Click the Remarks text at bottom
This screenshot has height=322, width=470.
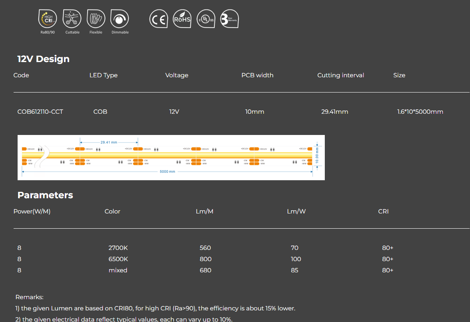tap(29, 297)
